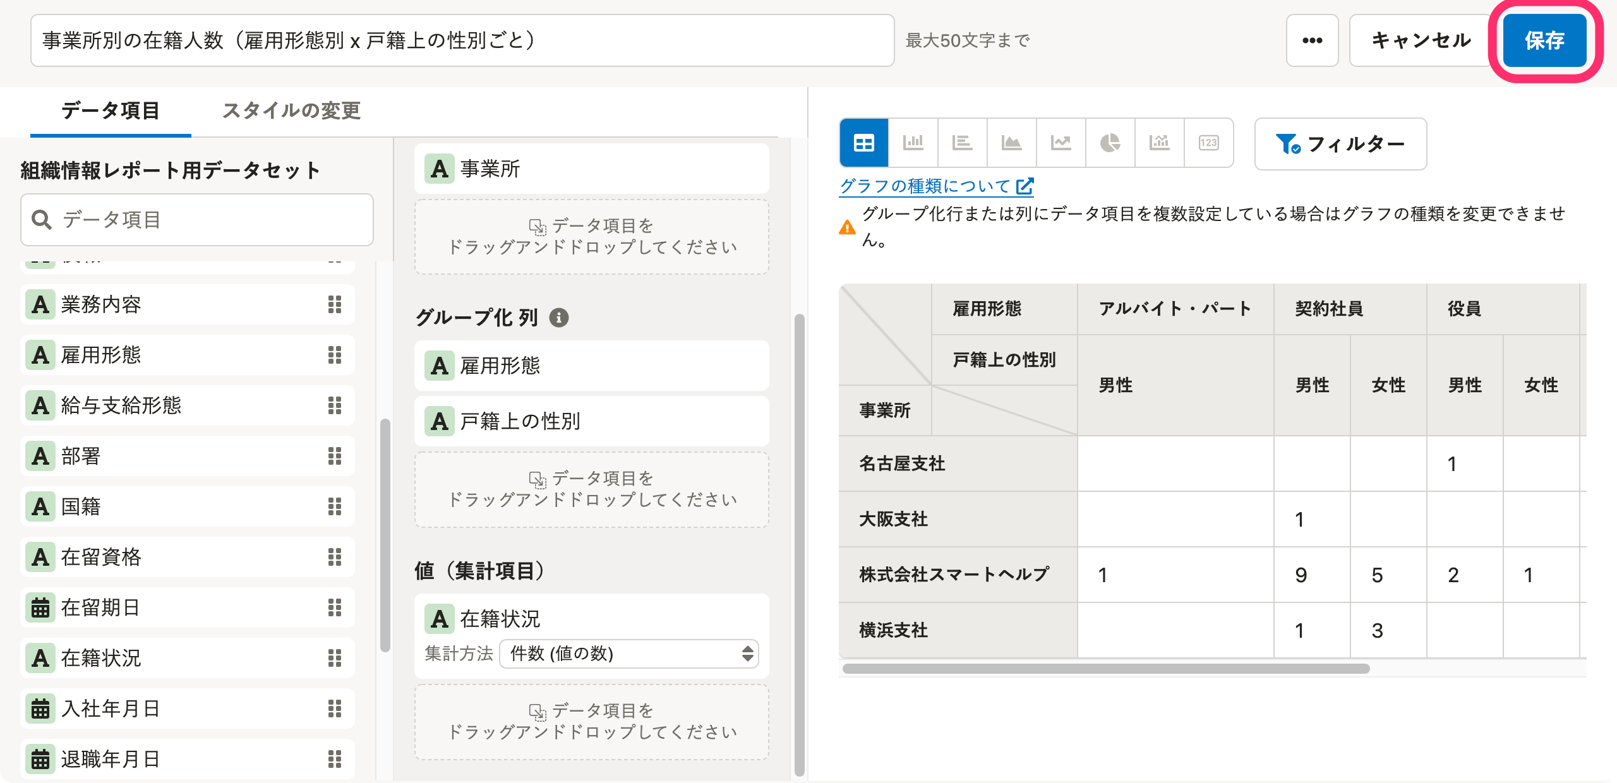1617x783 pixels.
Task: Switch to the データ項目 tab
Action: (111, 111)
